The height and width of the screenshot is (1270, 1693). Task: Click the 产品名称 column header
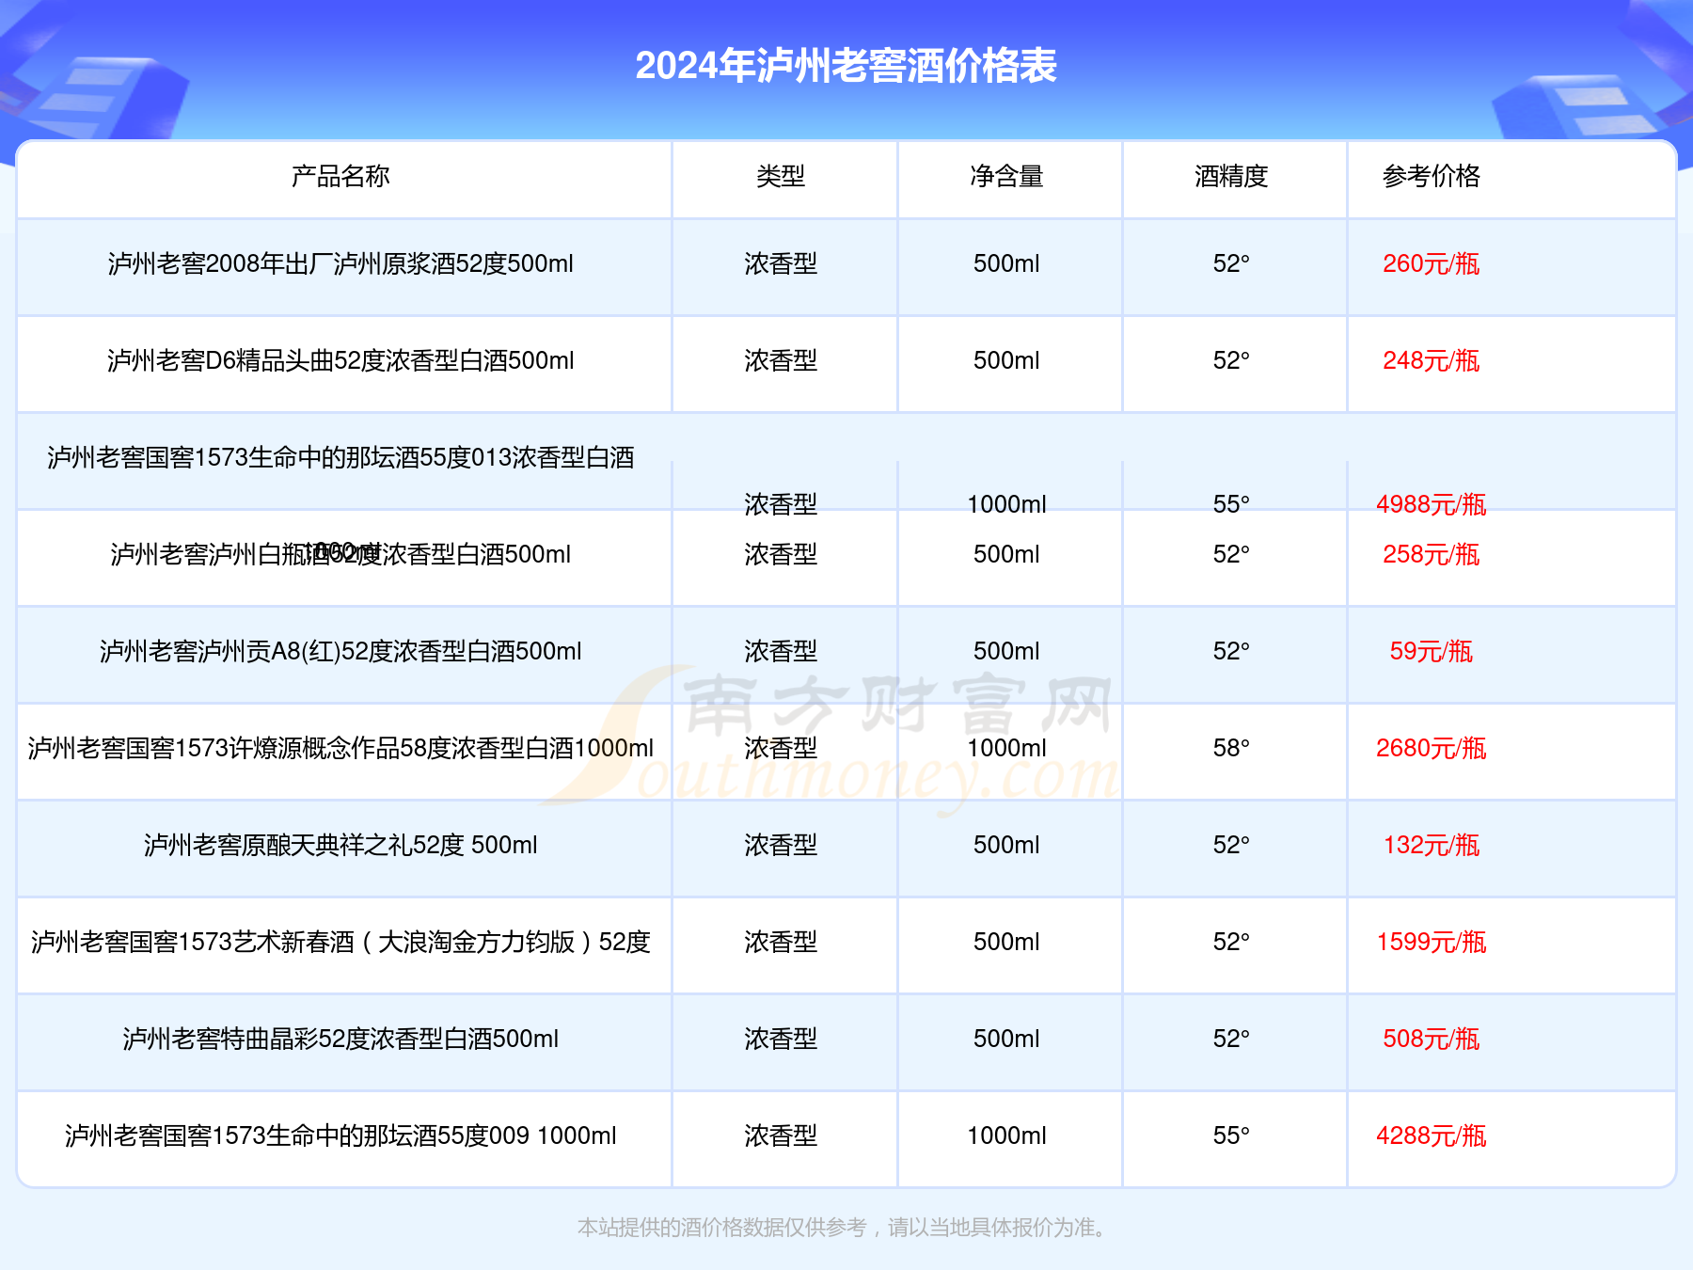click(340, 176)
